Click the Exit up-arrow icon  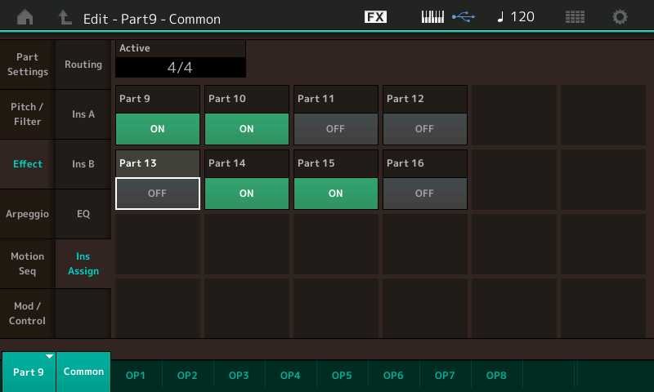point(65,17)
